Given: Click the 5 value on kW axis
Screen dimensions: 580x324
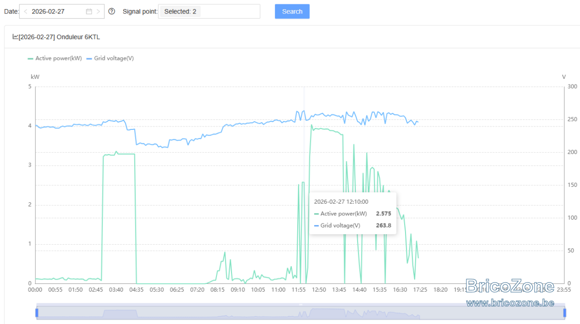Looking at the screenshot, I should click(x=29, y=86).
